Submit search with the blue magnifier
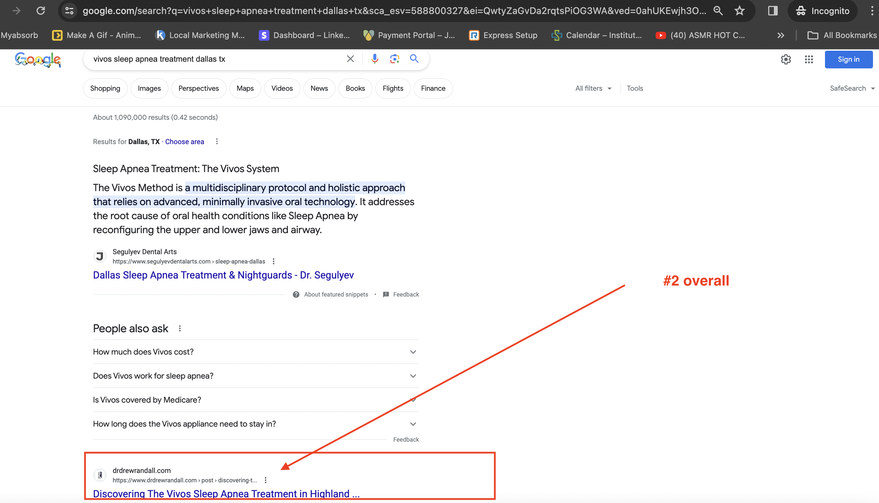Viewport: 879px width, 503px height. tap(414, 59)
